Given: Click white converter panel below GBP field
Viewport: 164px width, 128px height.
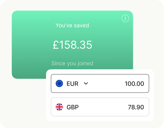Looking at the screenshot, I should 100,119.
